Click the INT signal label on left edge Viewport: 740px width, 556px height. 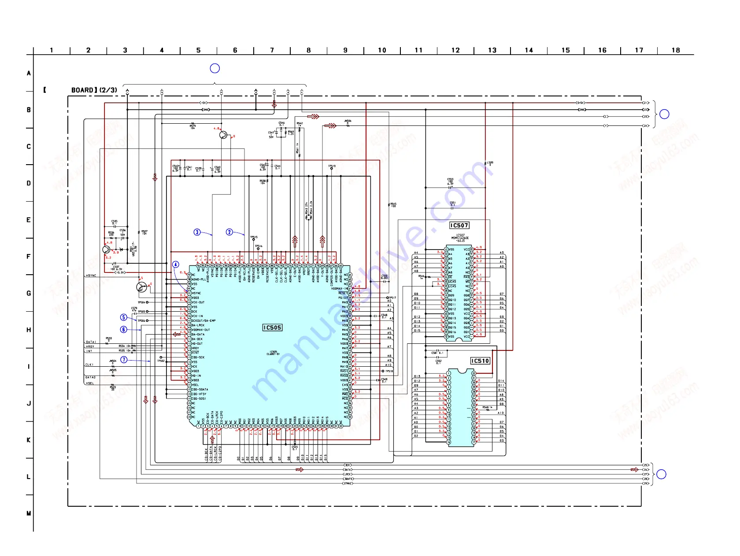coord(89,351)
